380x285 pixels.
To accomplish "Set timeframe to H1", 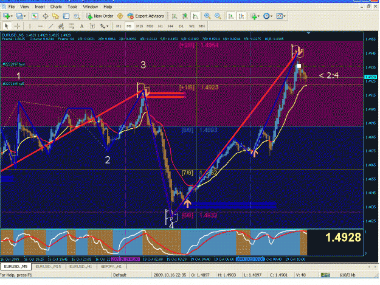I will coord(160,26).
